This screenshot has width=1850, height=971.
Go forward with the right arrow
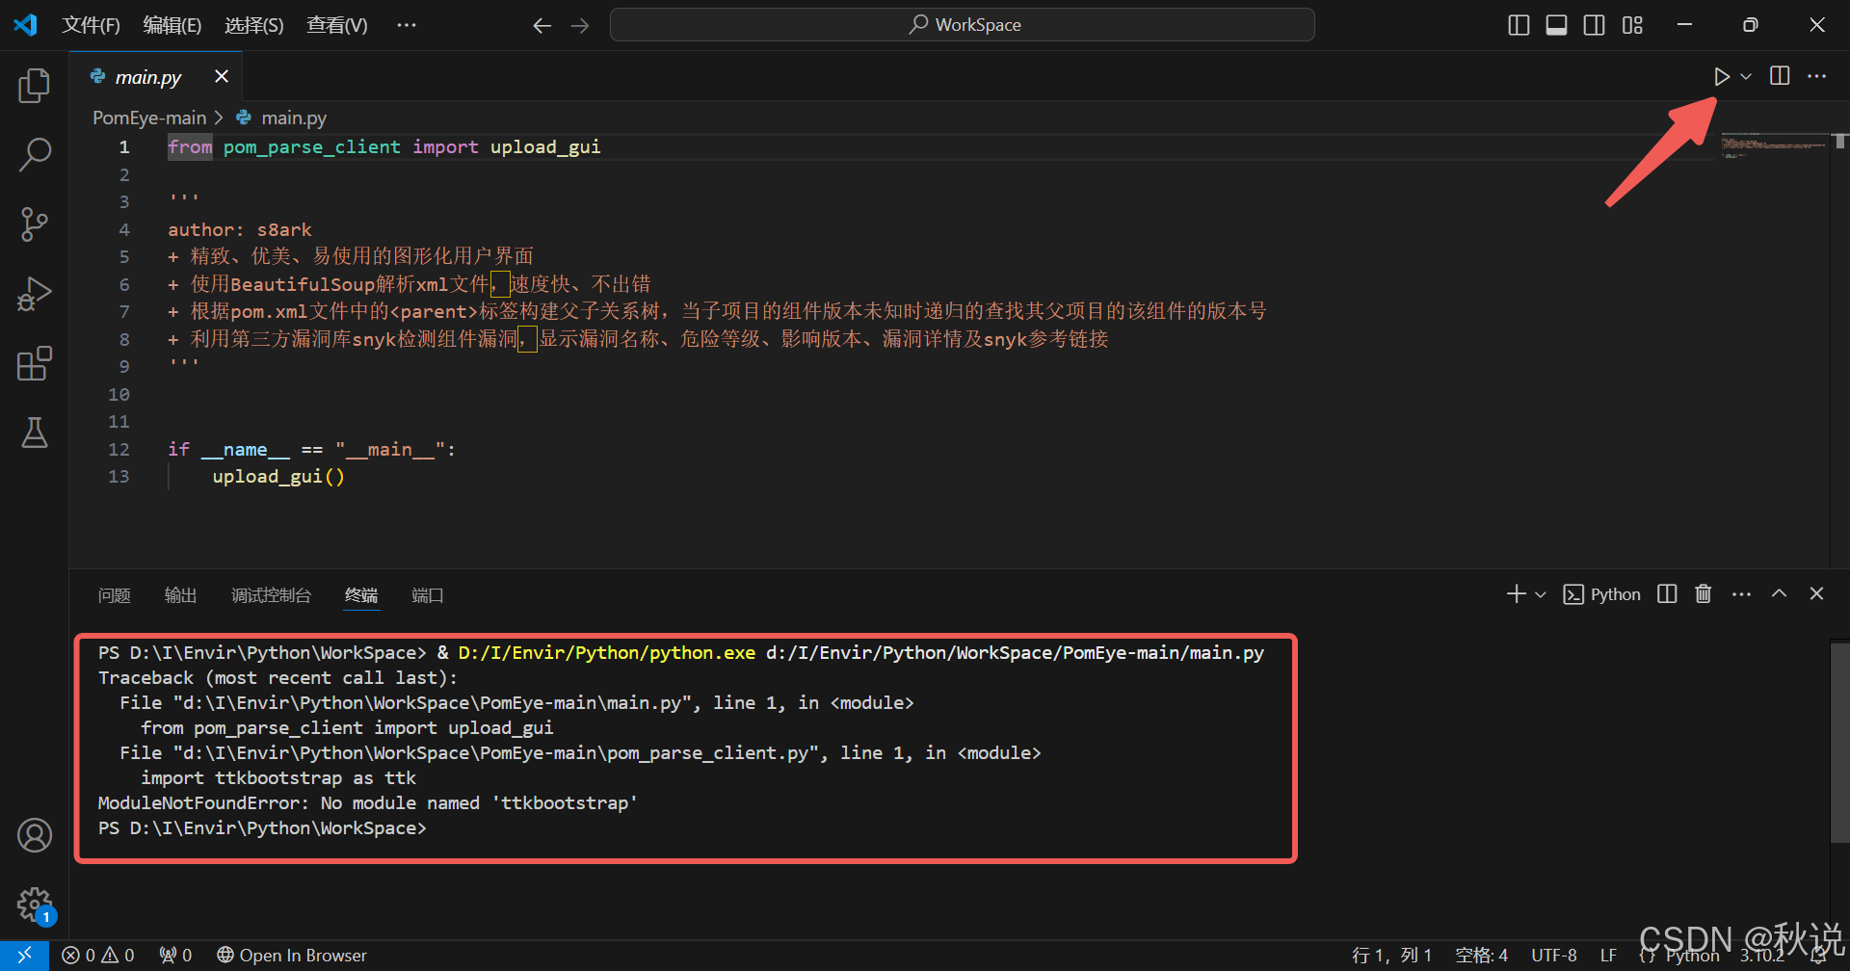pyautogui.click(x=580, y=26)
